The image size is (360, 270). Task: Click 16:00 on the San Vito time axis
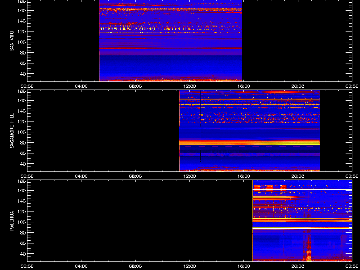(x=244, y=86)
